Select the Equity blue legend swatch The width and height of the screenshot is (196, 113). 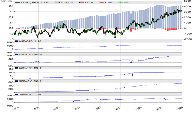[60, 2]
